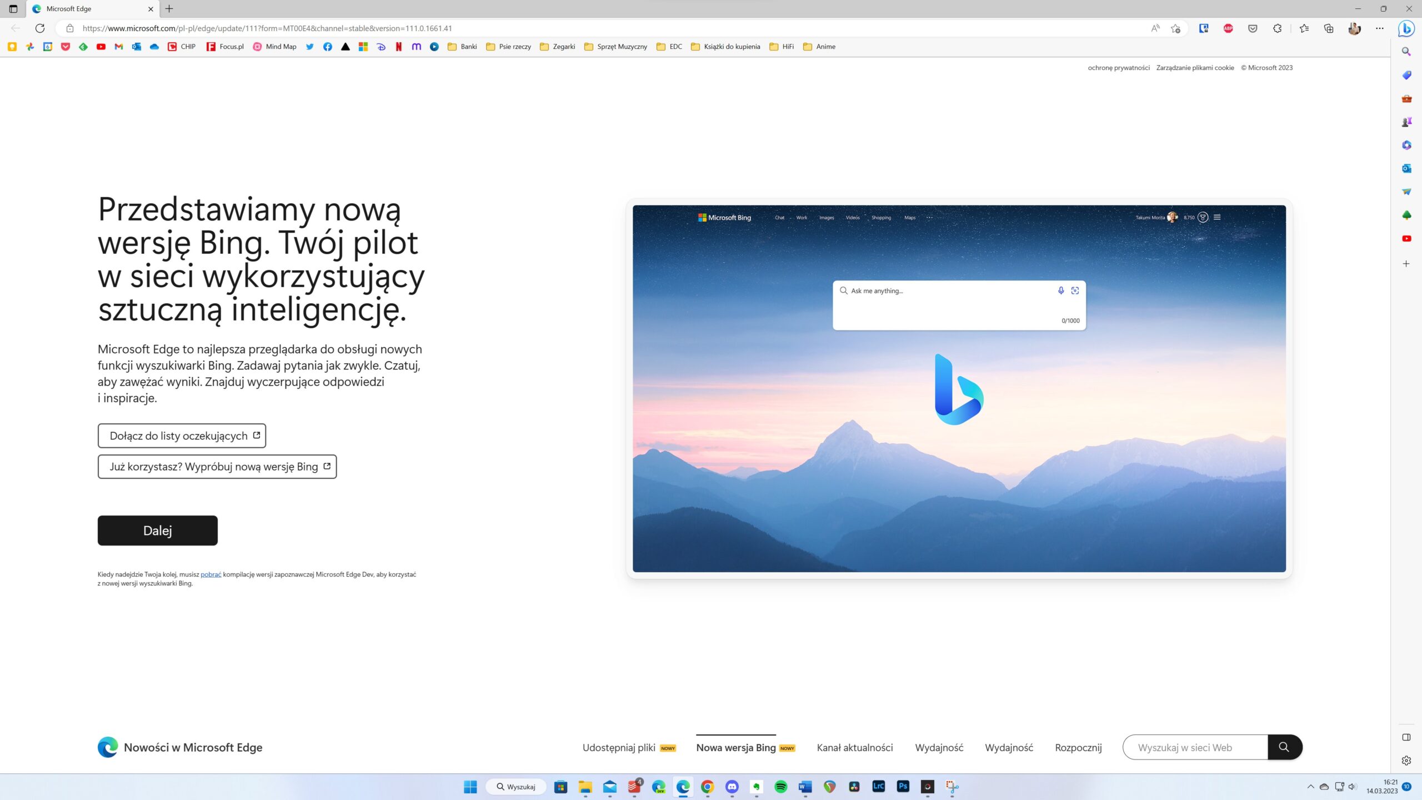1422x800 pixels.
Task: Click the Bing Discover sidebar icon
Action: (1406, 28)
